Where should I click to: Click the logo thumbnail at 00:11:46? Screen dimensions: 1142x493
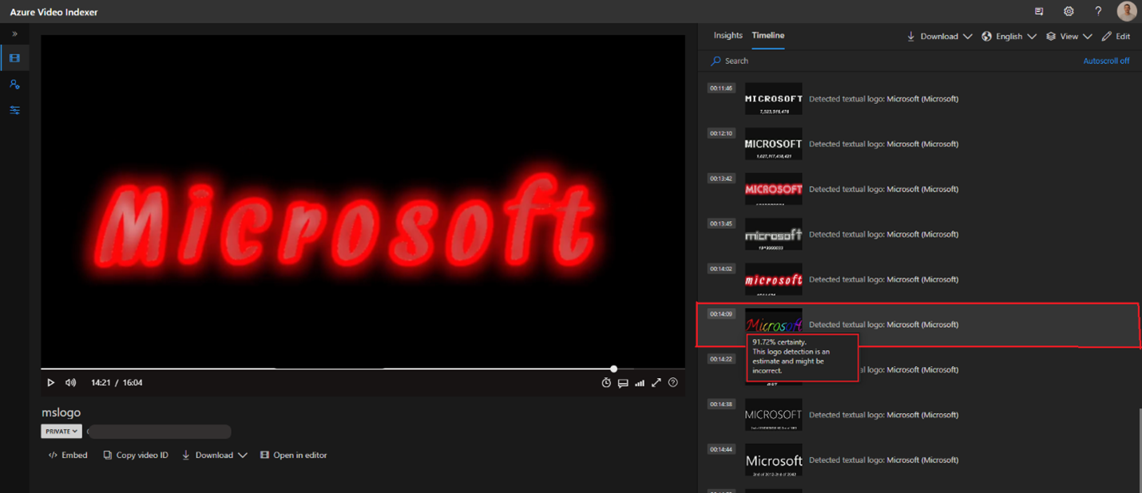click(x=774, y=99)
